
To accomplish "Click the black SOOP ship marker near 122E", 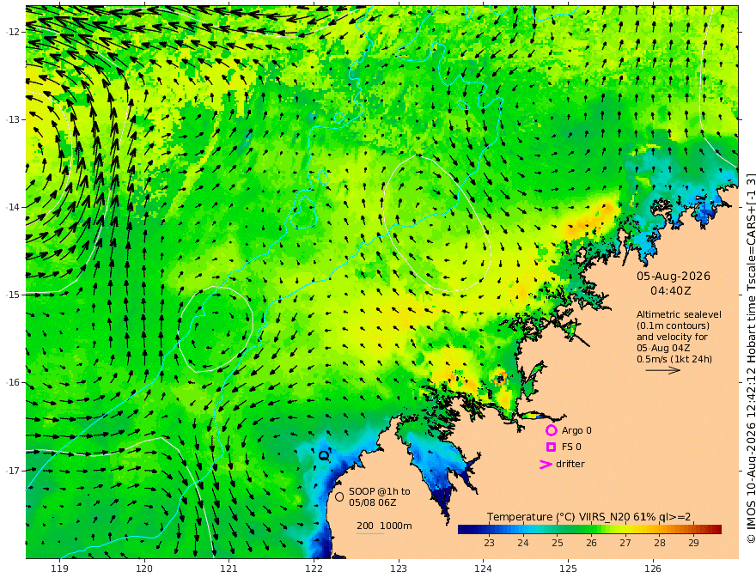I will point(324,454).
